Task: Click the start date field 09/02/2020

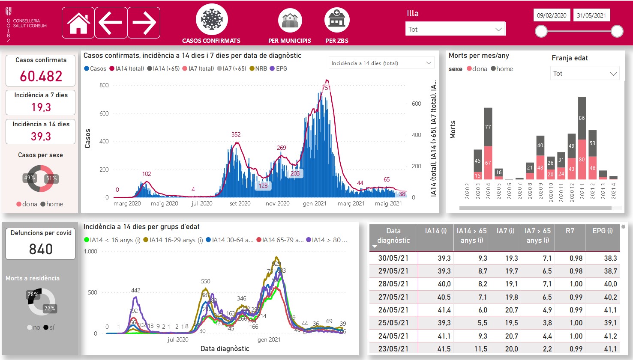Action: click(552, 15)
